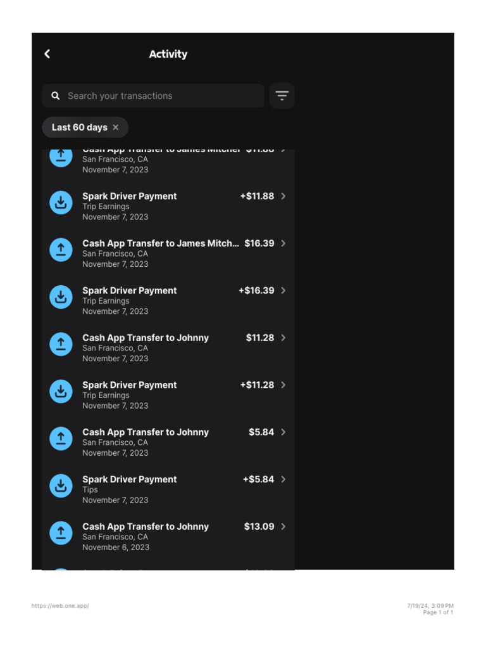
Task: Select the Last 60 days chip
Action: pyautogui.click(x=85, y=127)
